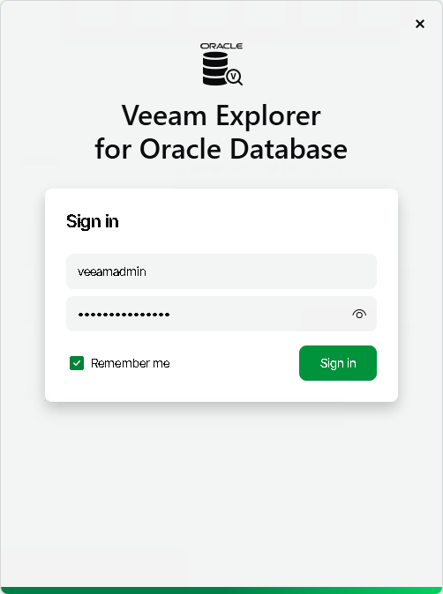The width and height of the screenshot is (443, 594).
Task: Show the password with the eye icon
Action: point(359,314)
